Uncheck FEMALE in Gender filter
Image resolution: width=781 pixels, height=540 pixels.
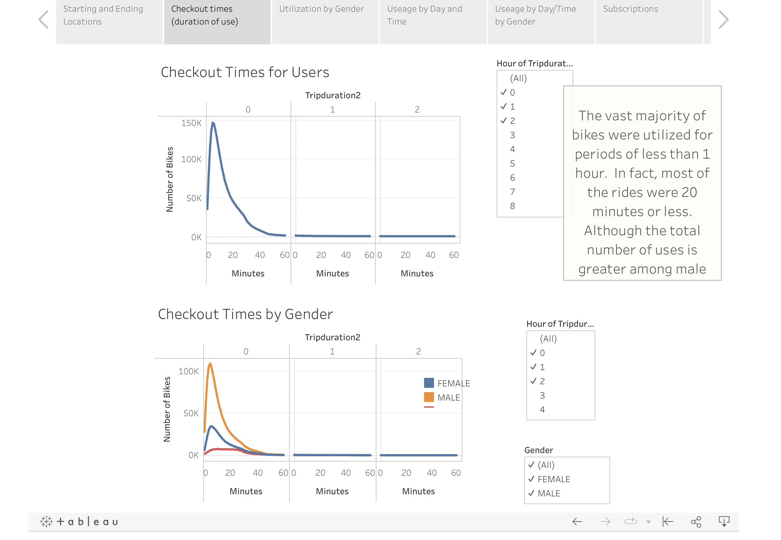coord(553,479)
